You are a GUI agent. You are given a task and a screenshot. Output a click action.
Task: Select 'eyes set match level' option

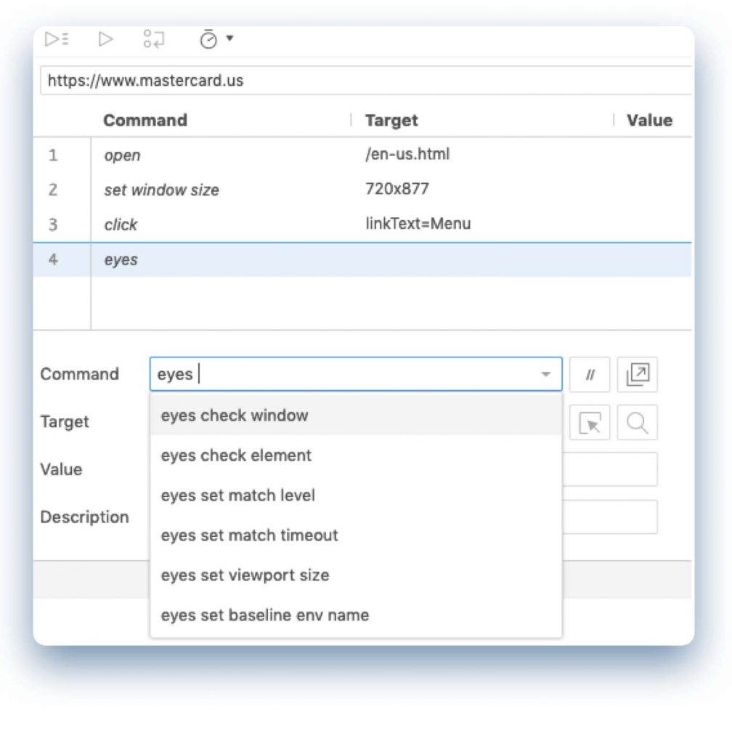tap(238, 496)
